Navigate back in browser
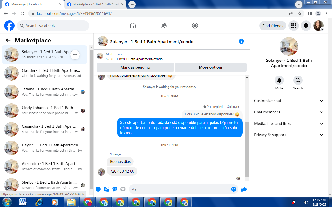332x207 pixels. point(6,13)
